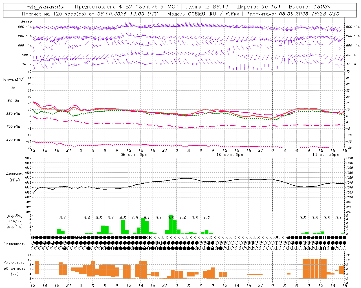The height and width of the screenshot is (288, 361).
Task: Click the left '500 м' wind level label
Action: (27, 55)
